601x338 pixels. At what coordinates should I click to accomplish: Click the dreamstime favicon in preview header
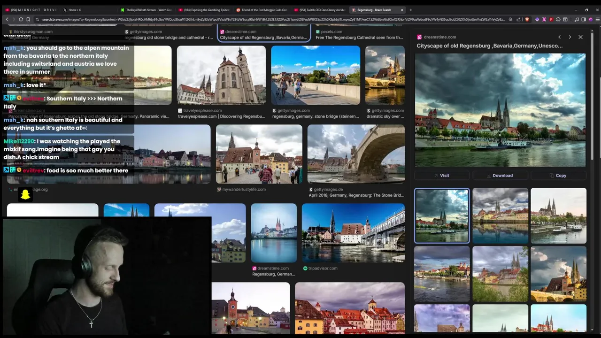[419, 37]
